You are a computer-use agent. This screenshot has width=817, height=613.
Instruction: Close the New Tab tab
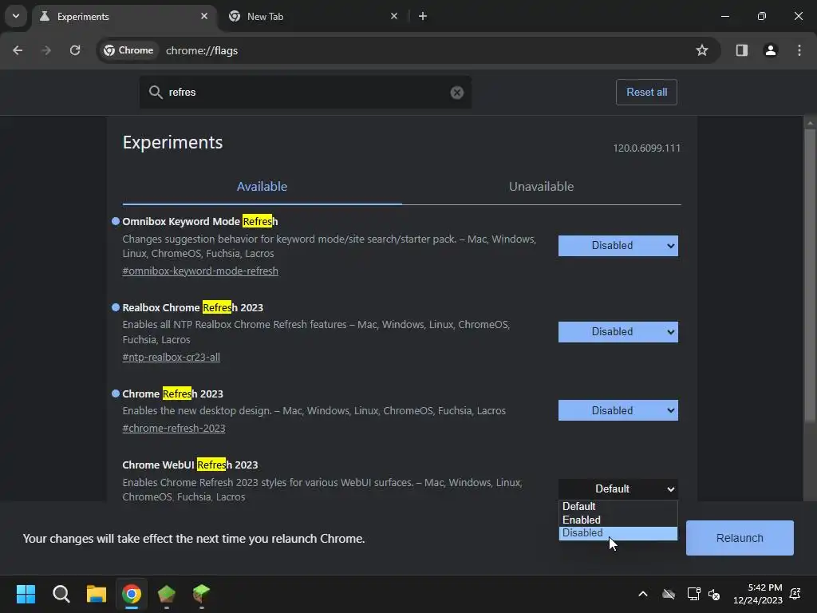point(394,16)
